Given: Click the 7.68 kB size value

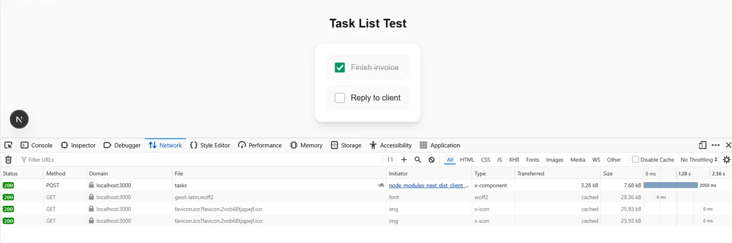Looking at the screenshot, I should 632,185.
